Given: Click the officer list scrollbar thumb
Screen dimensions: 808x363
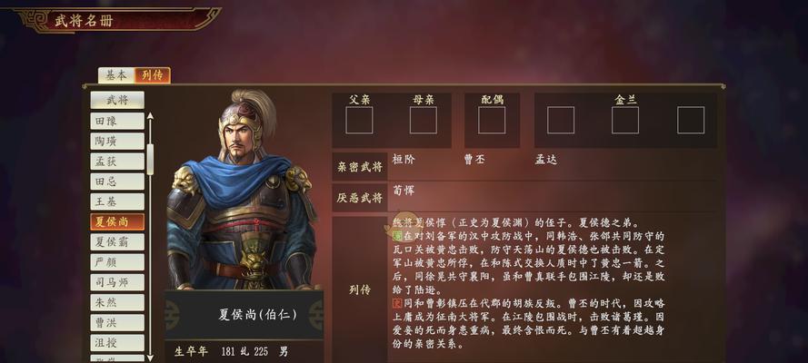Looking at the screenshot, I should pyautogui.click(x=150, y=160).
